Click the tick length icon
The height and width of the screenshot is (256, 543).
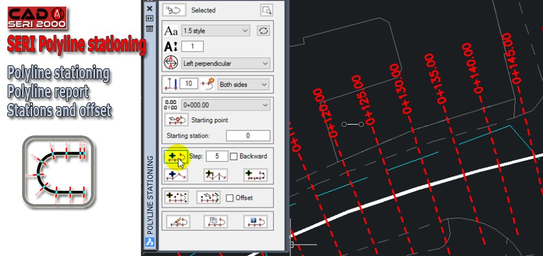pyautogui.click(x=172, y=84)
